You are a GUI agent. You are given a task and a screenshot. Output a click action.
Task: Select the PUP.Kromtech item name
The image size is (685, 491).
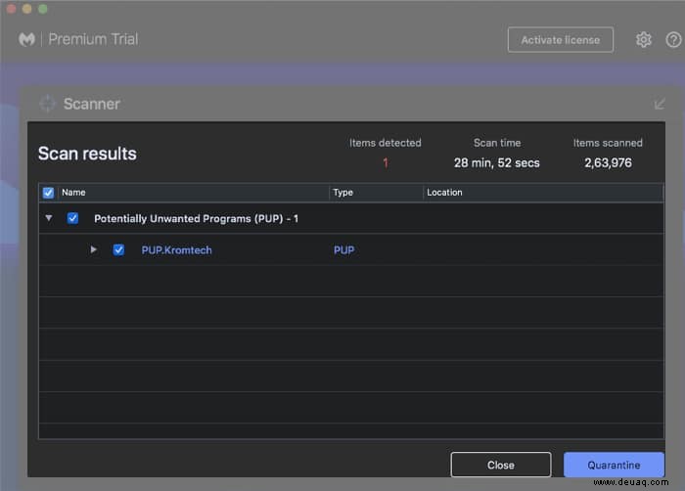[176, 250]
